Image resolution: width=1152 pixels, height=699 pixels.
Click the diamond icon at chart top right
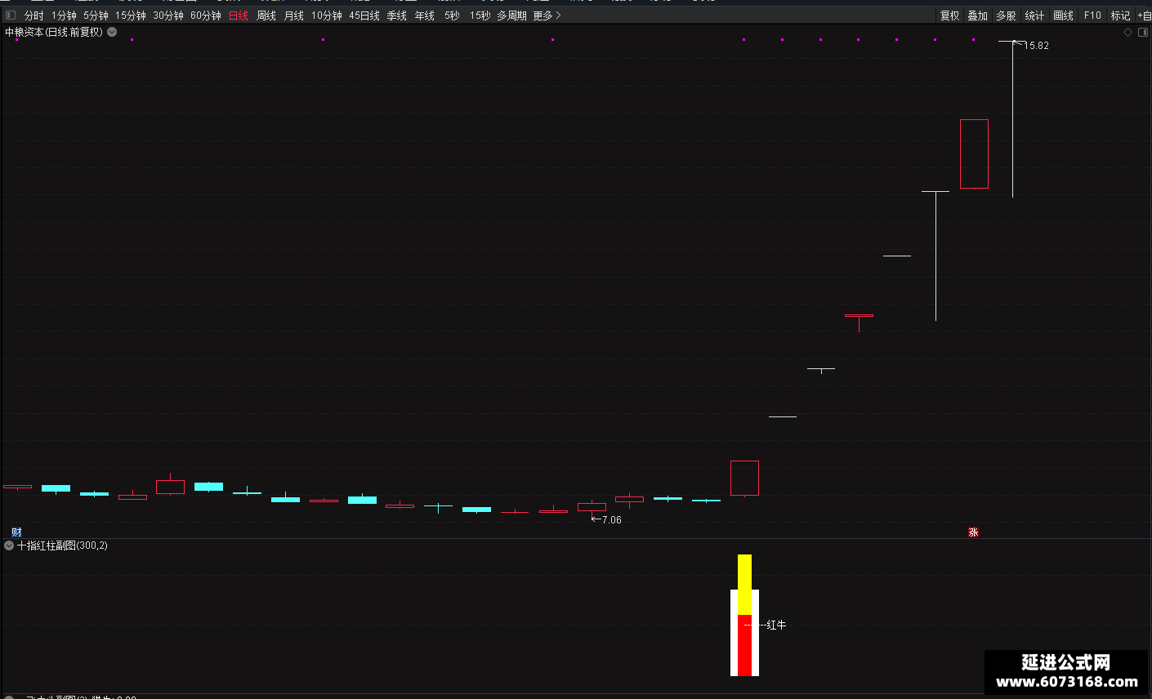tap(1128, 33)
